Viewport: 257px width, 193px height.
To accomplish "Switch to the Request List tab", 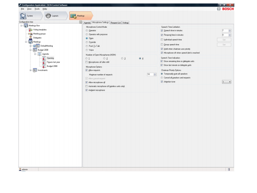I will tap(116, 23).
